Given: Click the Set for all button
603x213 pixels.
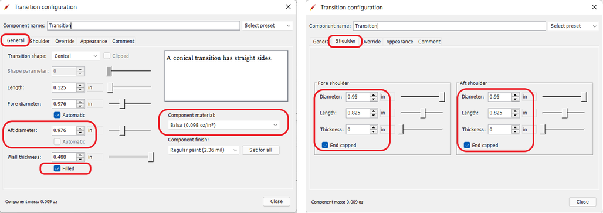Looking at the screenshot, I should coord(261,150).
